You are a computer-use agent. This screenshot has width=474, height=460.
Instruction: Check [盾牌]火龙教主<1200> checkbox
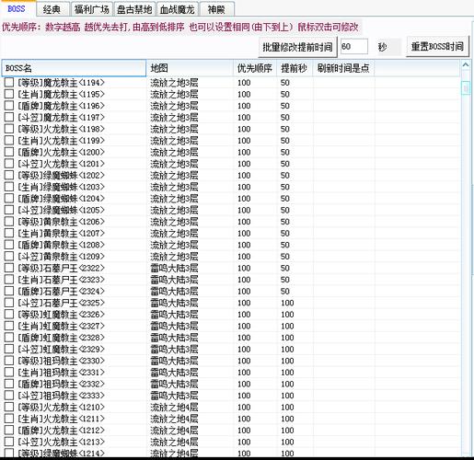(x=9, y=152)
